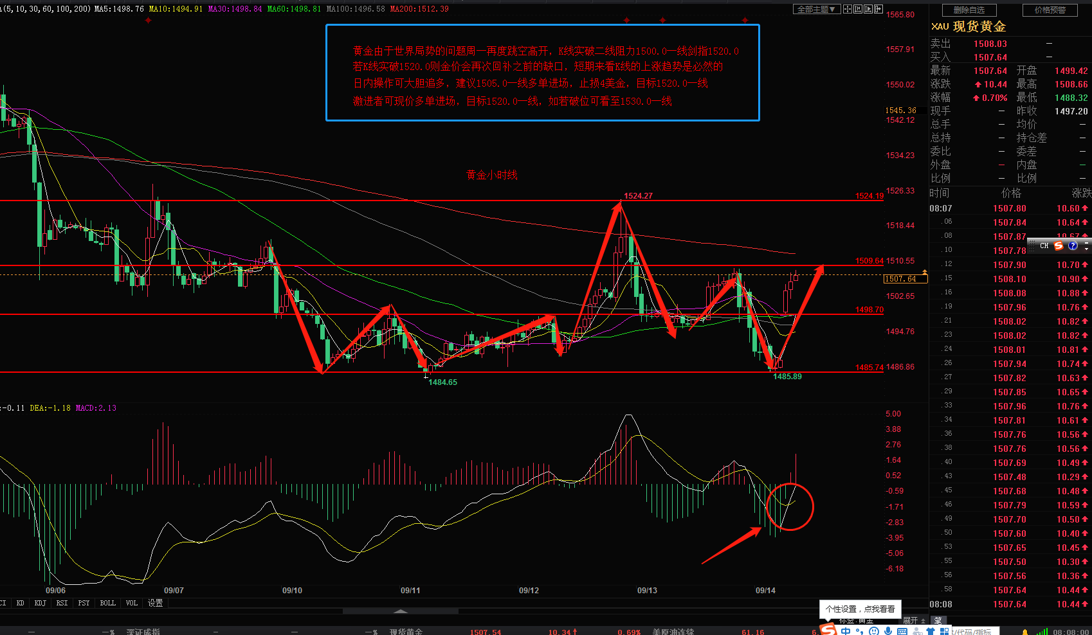1092x635 pixels.
Task: Toggle the punctuation mode icon in IME bar
Action: 859,632
